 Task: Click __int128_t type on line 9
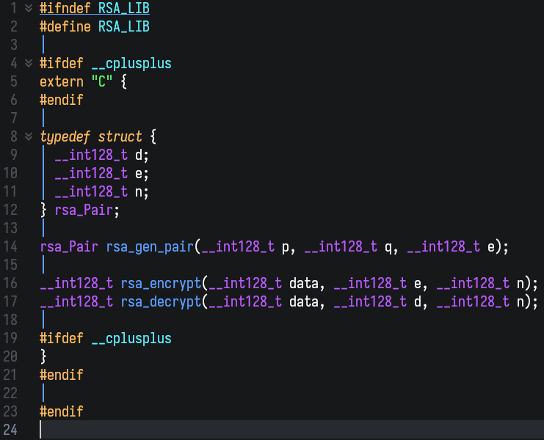pyautogui.click(x=91, y=155)
